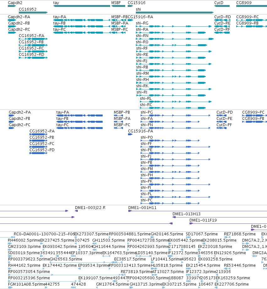Click the tay-RA transcript glyph
The width and height of the screenshot is (267, 289).
[82, 20]
